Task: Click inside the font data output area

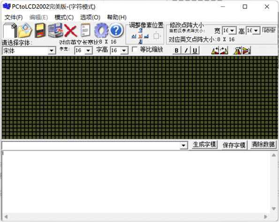Action: [x=136, y=182]
